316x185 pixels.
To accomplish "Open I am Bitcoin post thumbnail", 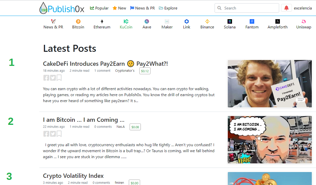I will click(270, 140).
